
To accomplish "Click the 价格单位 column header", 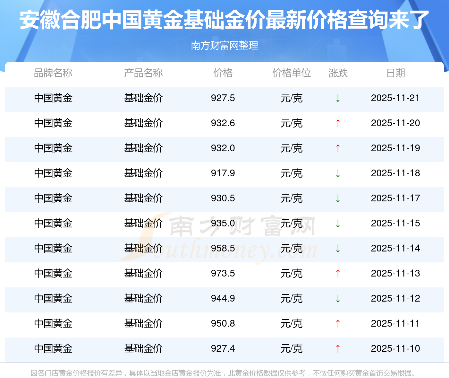I will [292, 73].
